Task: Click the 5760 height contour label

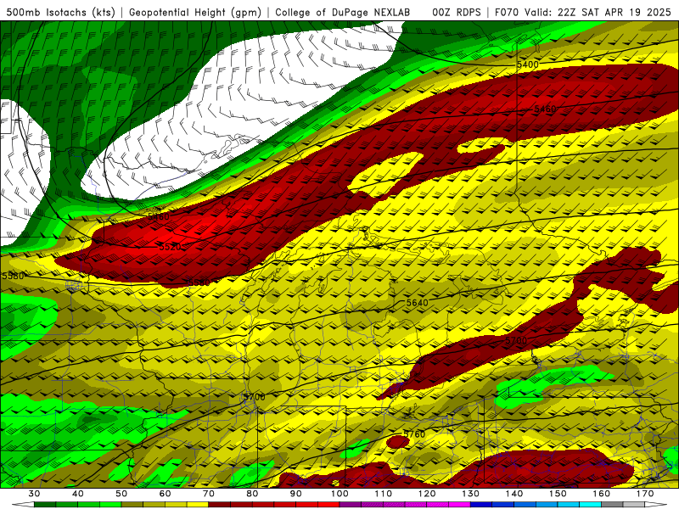Action: (414, 434)
